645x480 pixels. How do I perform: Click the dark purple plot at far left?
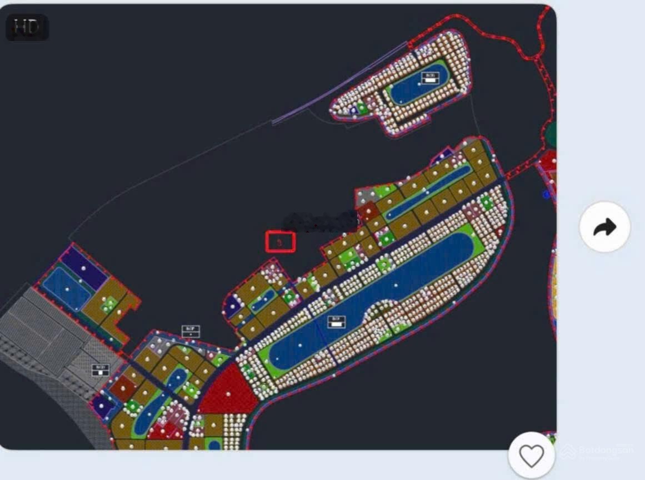pos(84,267)
